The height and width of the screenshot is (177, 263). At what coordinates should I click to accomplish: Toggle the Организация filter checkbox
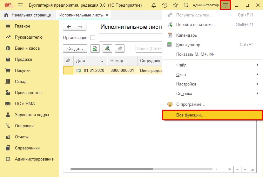(x=93, y=38)
